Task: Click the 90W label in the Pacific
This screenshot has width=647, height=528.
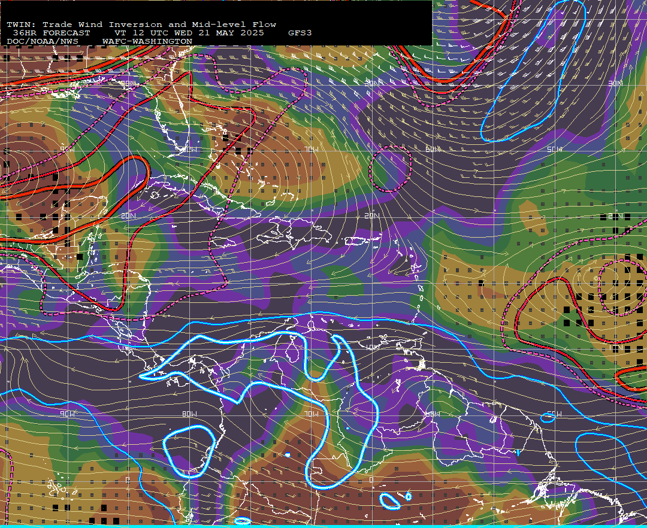Action: click(68, 414)
